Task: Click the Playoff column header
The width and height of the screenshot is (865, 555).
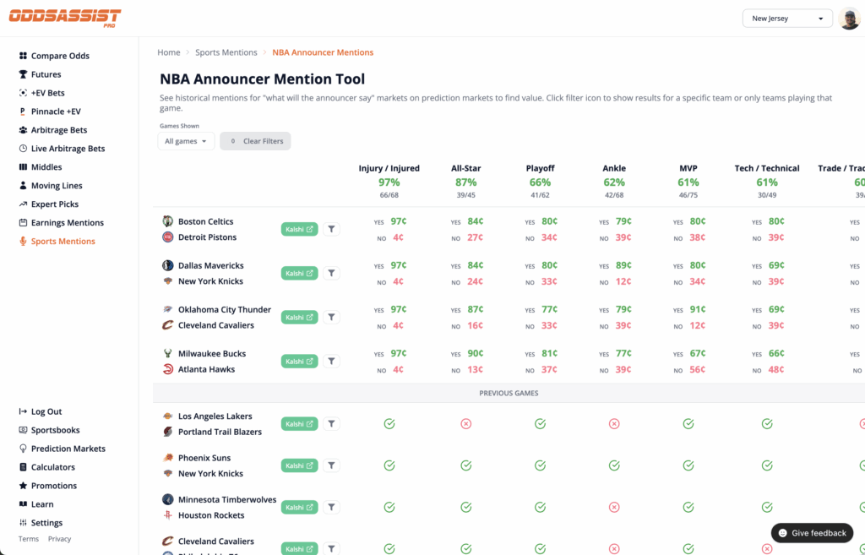Action: [540, 168]
